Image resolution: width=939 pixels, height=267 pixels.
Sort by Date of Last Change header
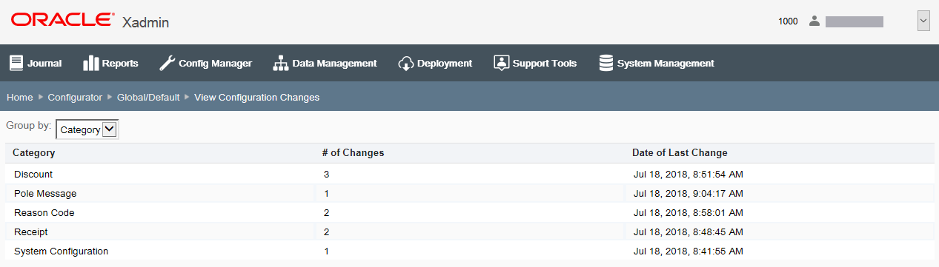(680, 153)
